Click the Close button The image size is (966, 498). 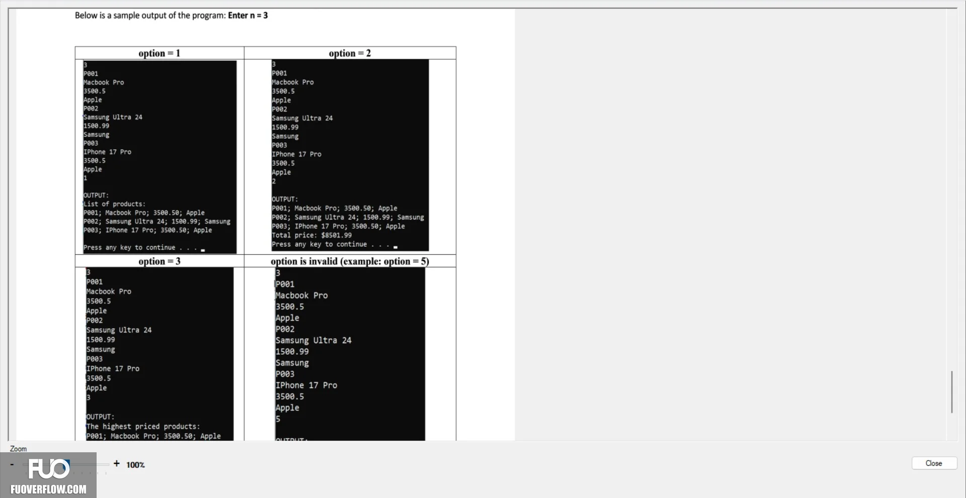tap(934, 463)
